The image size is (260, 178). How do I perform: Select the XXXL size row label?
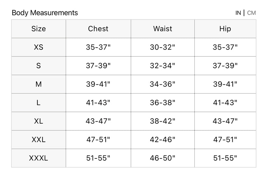(39, 158)
